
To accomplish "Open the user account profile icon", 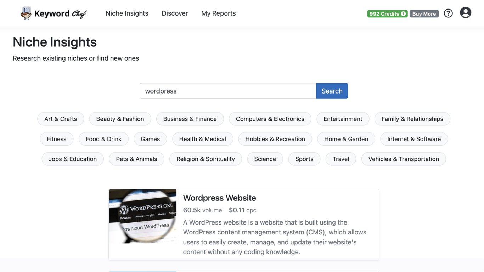I will pyautogui.click(x=466, y=13).
